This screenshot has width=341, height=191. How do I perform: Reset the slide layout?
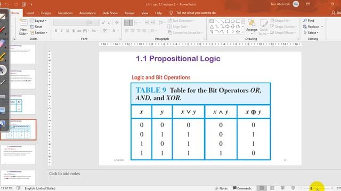36,27
